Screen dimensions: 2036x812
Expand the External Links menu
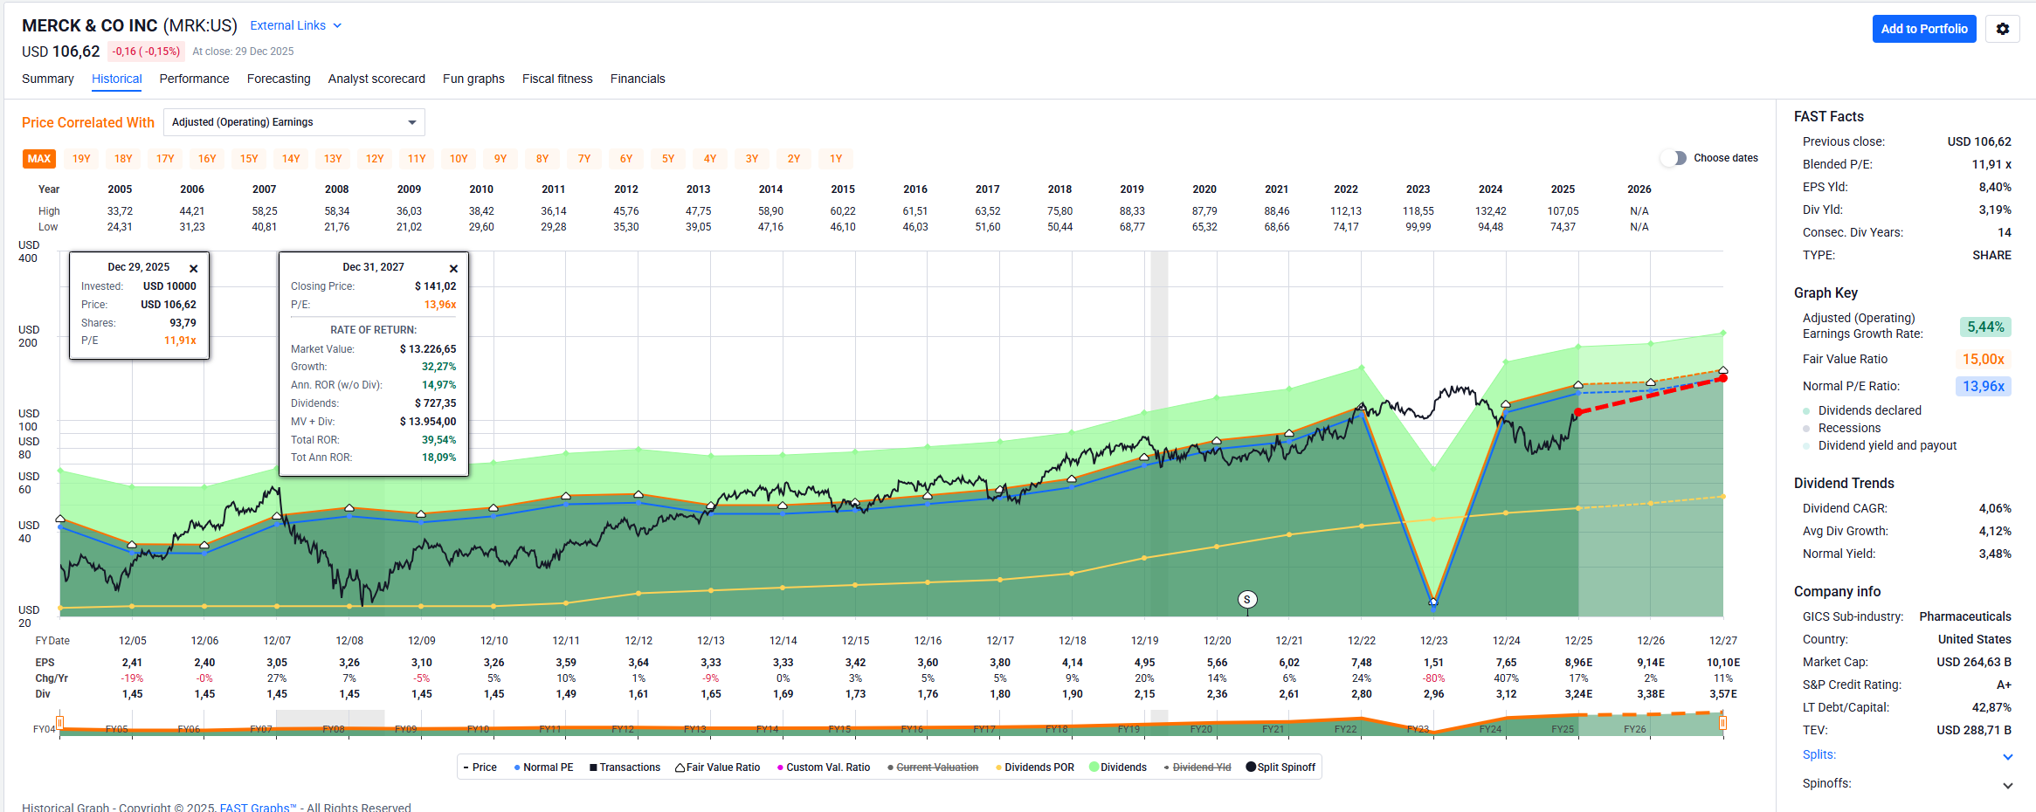295,25
